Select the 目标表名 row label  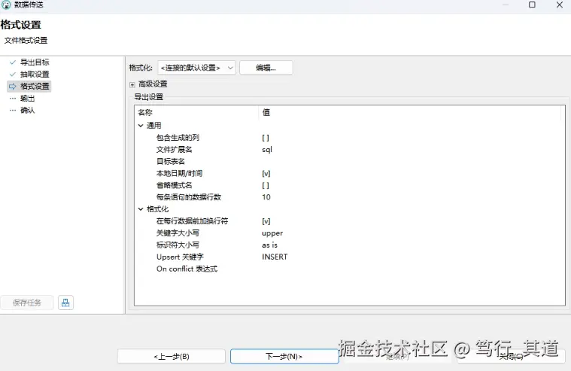click(171, 162)
